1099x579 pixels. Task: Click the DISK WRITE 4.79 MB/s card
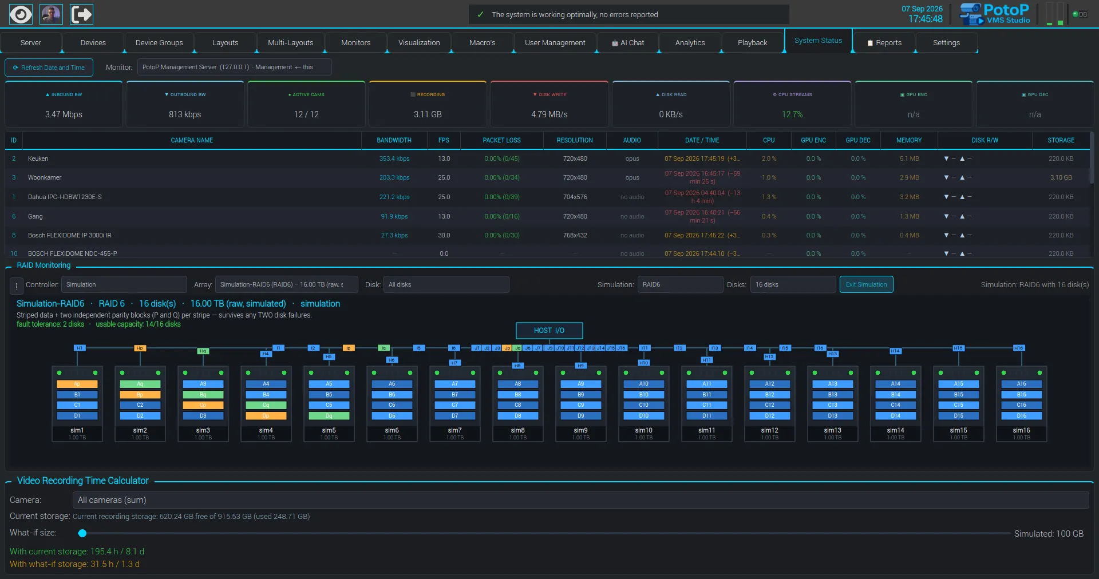[549, 104]
